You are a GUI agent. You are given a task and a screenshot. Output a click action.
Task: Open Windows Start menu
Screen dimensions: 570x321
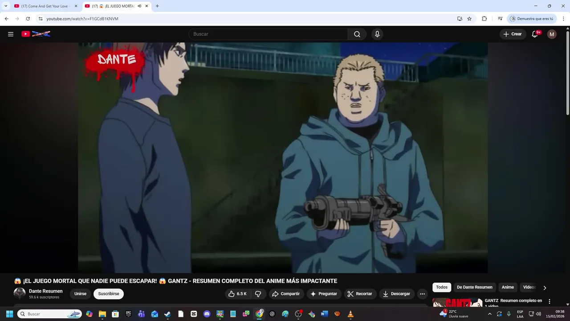(x=9, y=314)
